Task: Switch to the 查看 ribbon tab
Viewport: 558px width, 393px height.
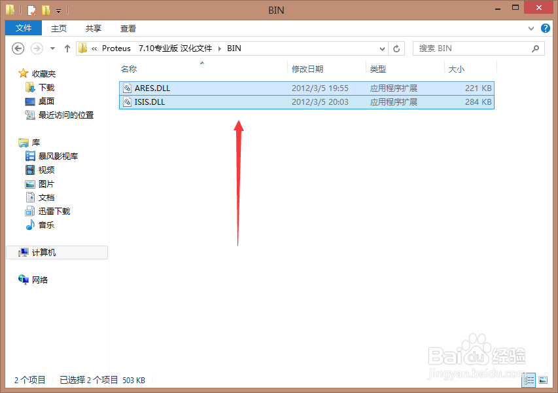Action: (128, 28)
